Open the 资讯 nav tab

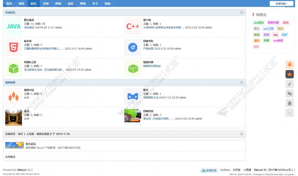[x=21, y=3]
